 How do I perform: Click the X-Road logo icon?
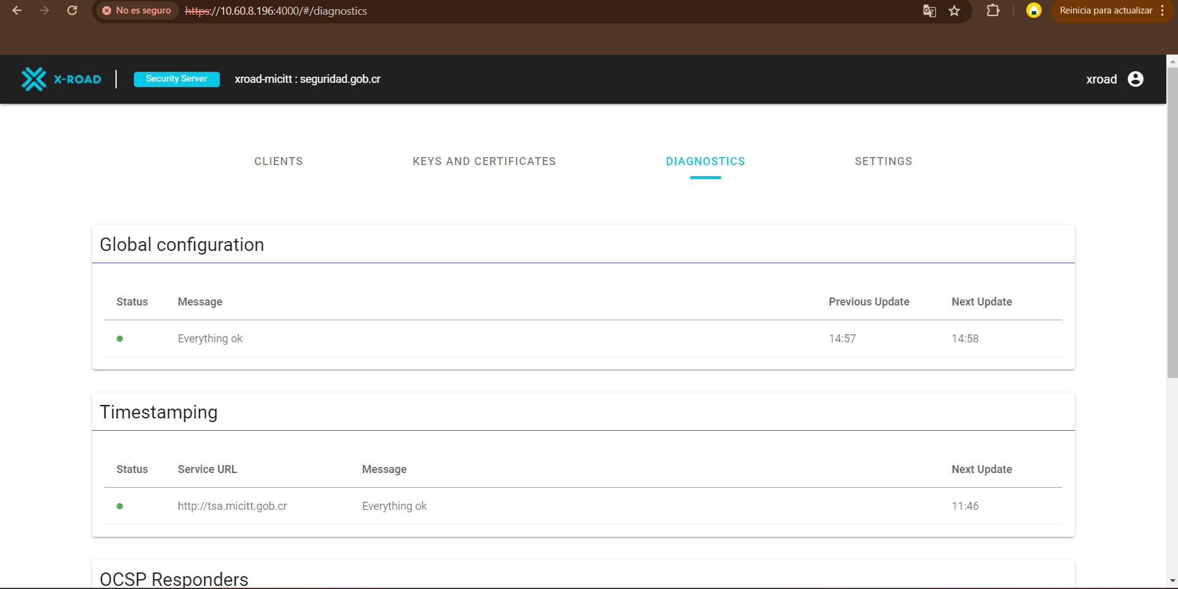[x=34, y=79]
